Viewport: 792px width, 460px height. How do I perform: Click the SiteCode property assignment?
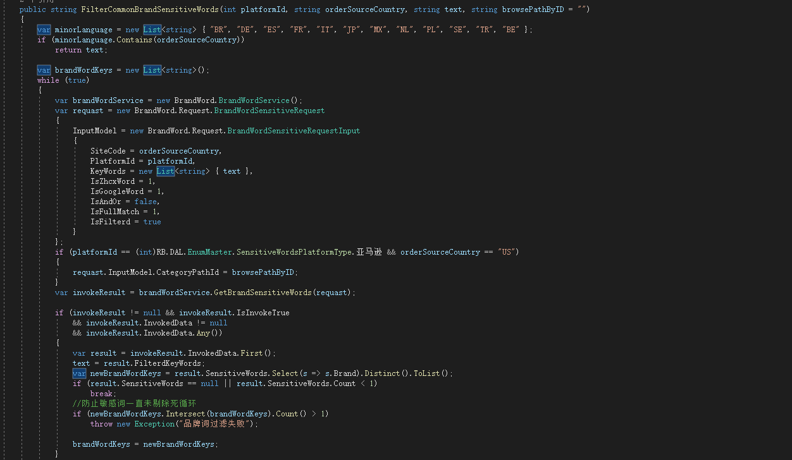156,151
